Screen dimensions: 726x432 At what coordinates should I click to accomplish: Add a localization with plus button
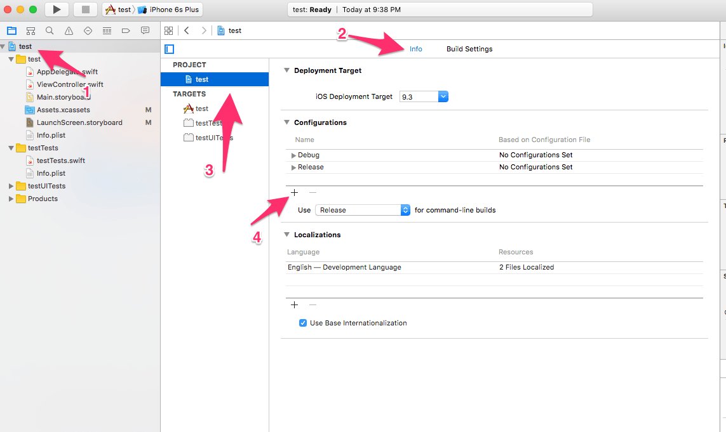[295, 304]
